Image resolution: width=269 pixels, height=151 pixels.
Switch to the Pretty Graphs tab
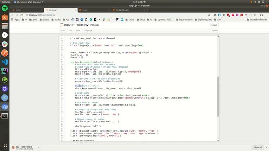tap(127, 10)
